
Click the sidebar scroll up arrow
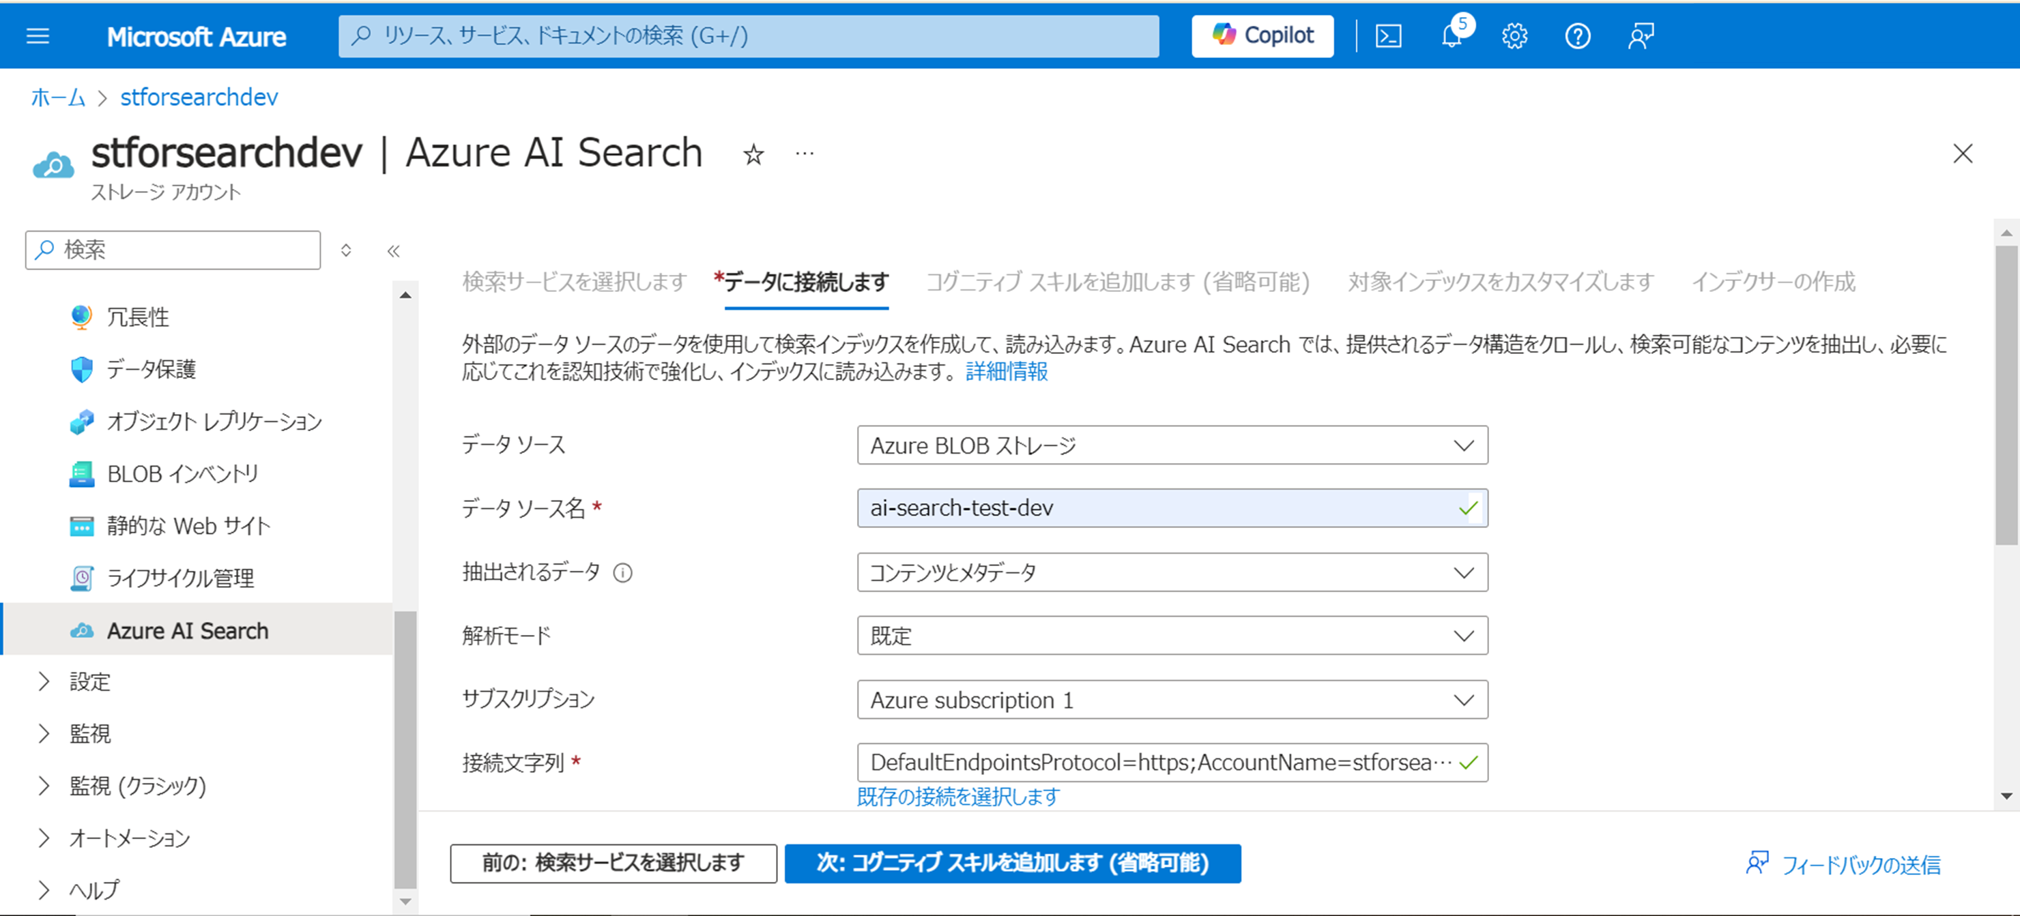point(405,295)
